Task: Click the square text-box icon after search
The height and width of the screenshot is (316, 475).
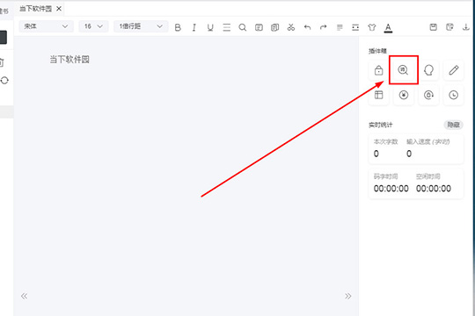Action: [x=259, y=27]
